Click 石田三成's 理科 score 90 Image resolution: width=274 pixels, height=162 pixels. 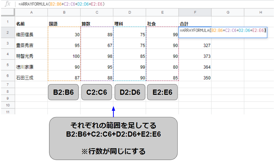click(x=130, y=76)
